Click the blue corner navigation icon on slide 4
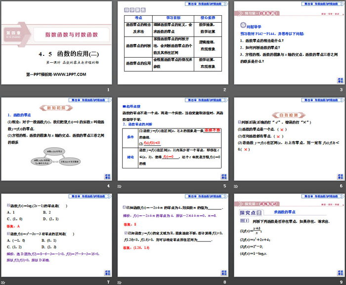Screen dimensions: 346x285 (x=107, y=176)
